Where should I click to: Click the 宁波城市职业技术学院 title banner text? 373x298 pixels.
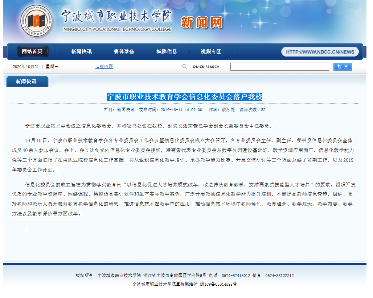pyautogui.click(x=116, y=16)
